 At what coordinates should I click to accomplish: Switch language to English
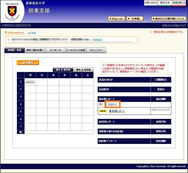pos(116,19)
